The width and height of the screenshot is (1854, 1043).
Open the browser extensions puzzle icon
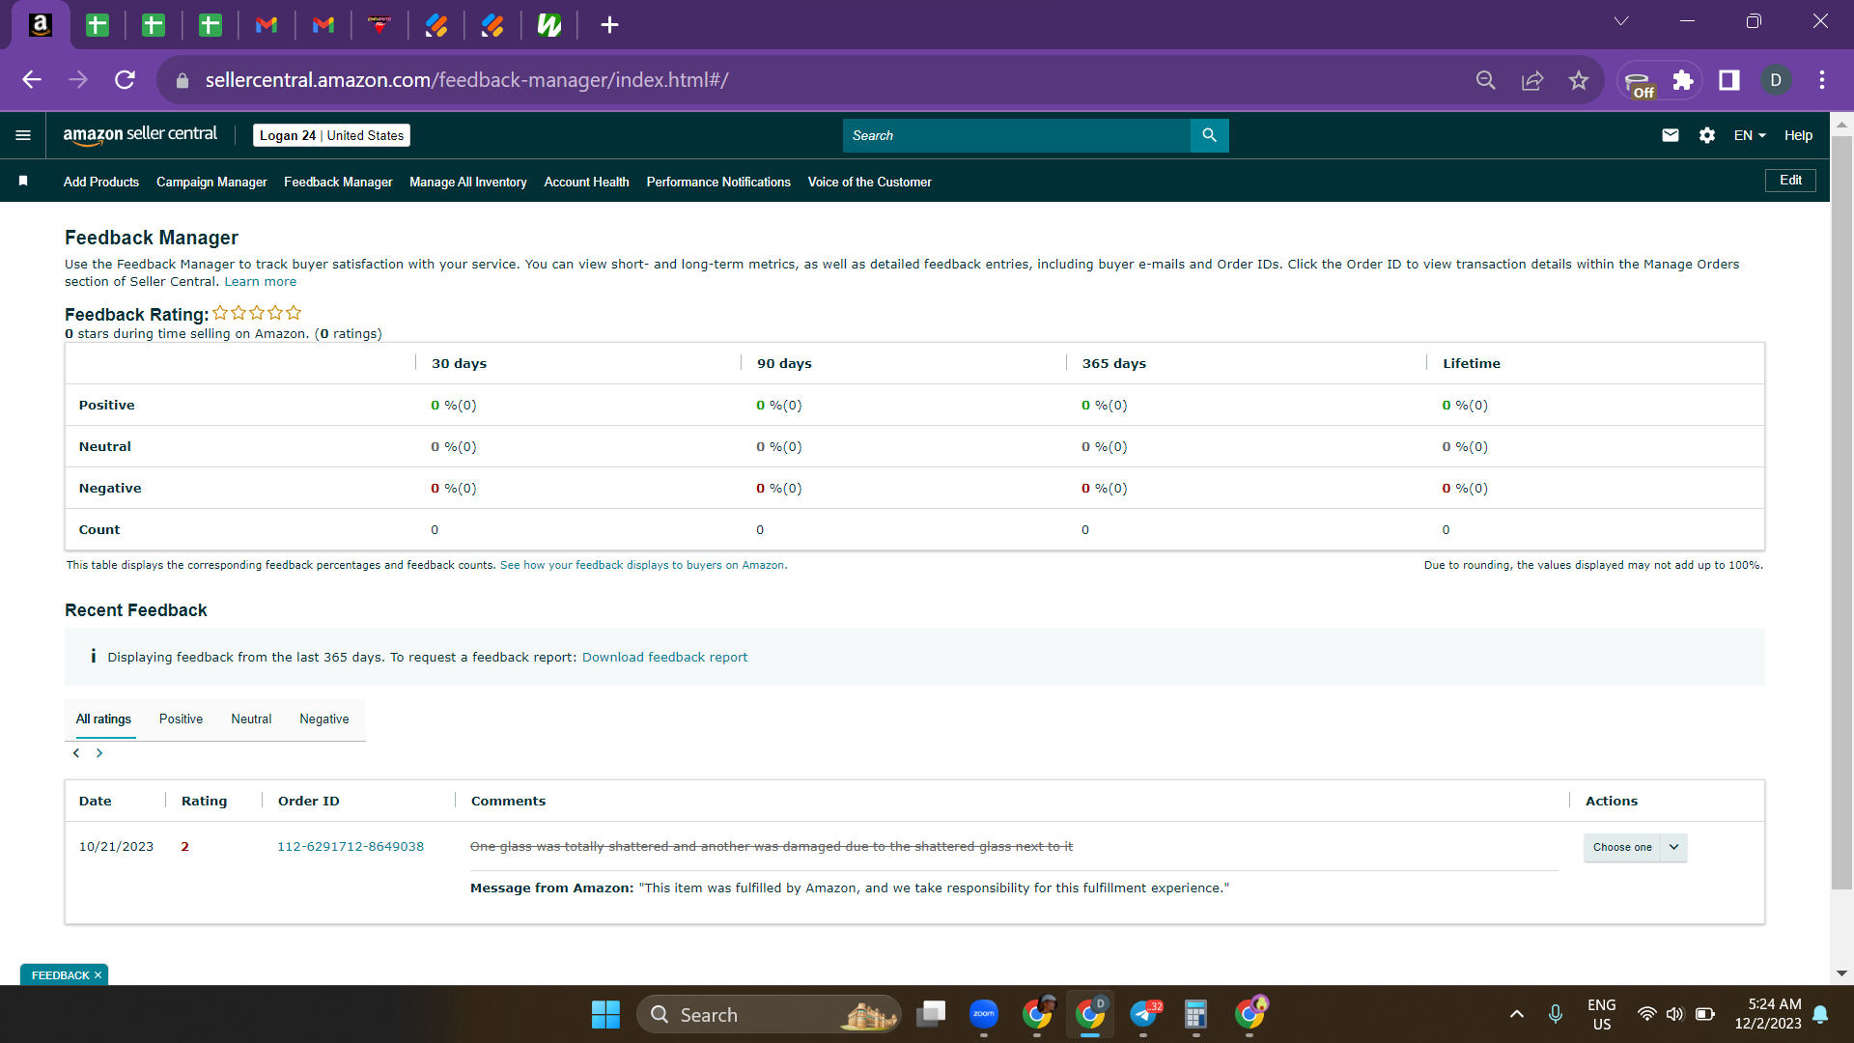(x=1683, y=80)
